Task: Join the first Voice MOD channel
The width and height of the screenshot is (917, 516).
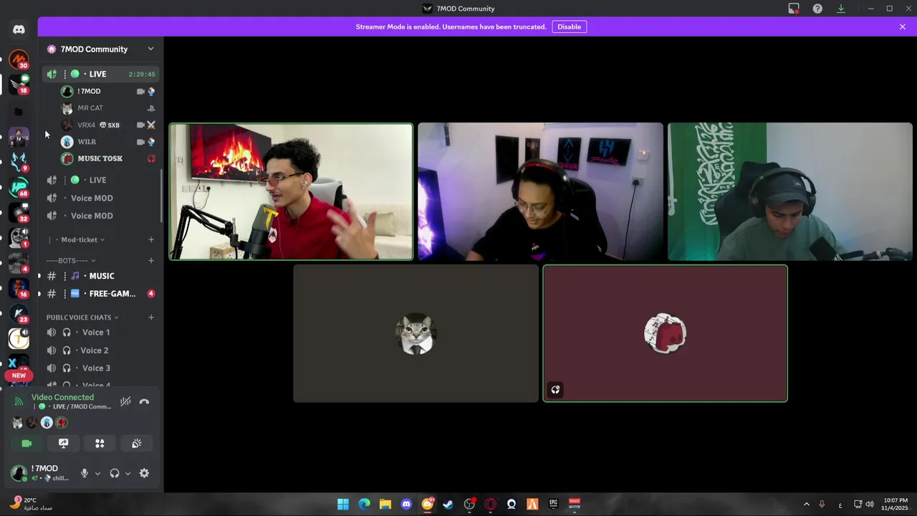Action: point(100,198)
